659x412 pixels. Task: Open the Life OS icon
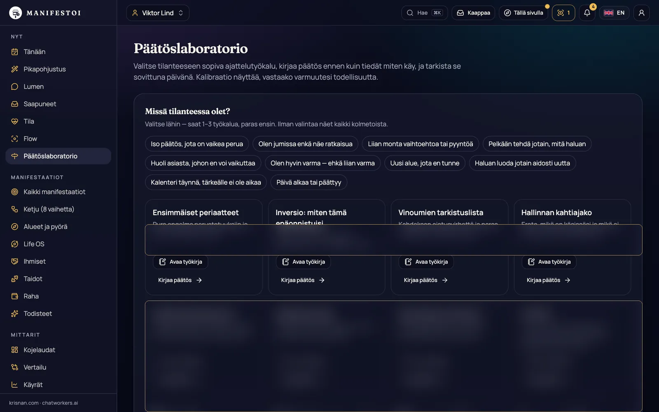15,244
